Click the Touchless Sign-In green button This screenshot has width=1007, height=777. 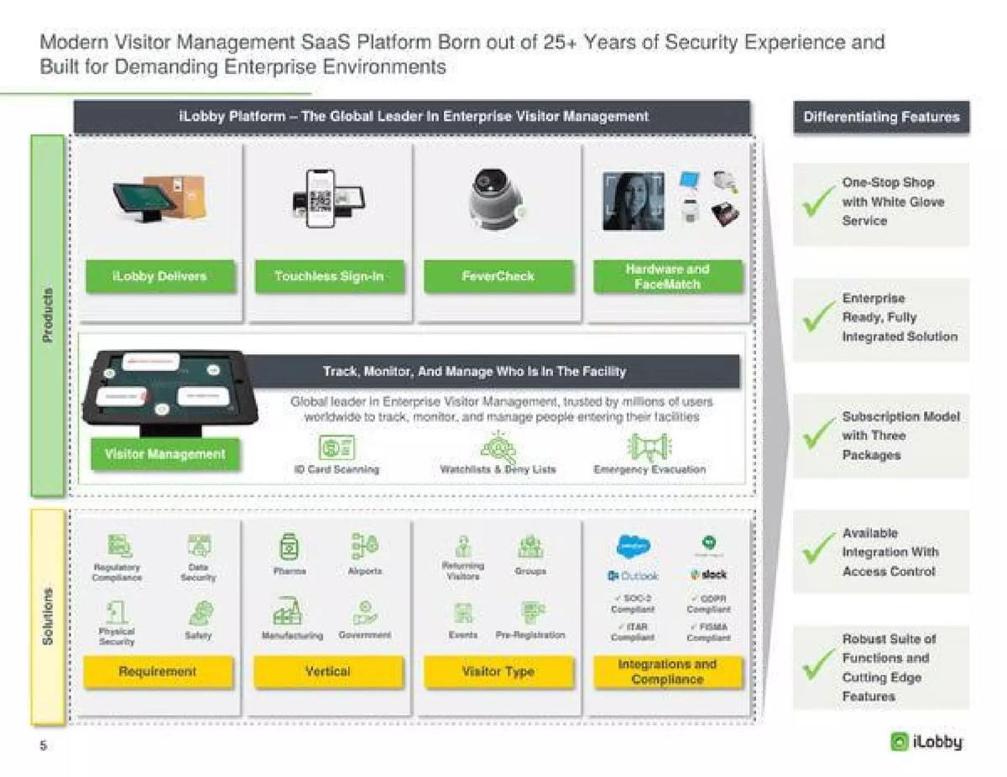pos(329,276)
